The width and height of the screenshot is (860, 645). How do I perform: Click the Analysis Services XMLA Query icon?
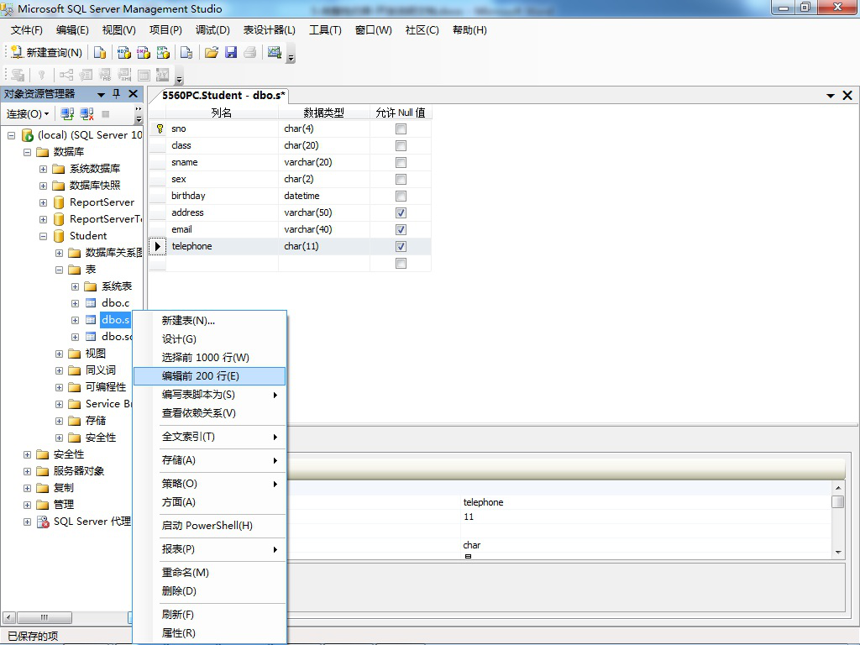[164, 52]
